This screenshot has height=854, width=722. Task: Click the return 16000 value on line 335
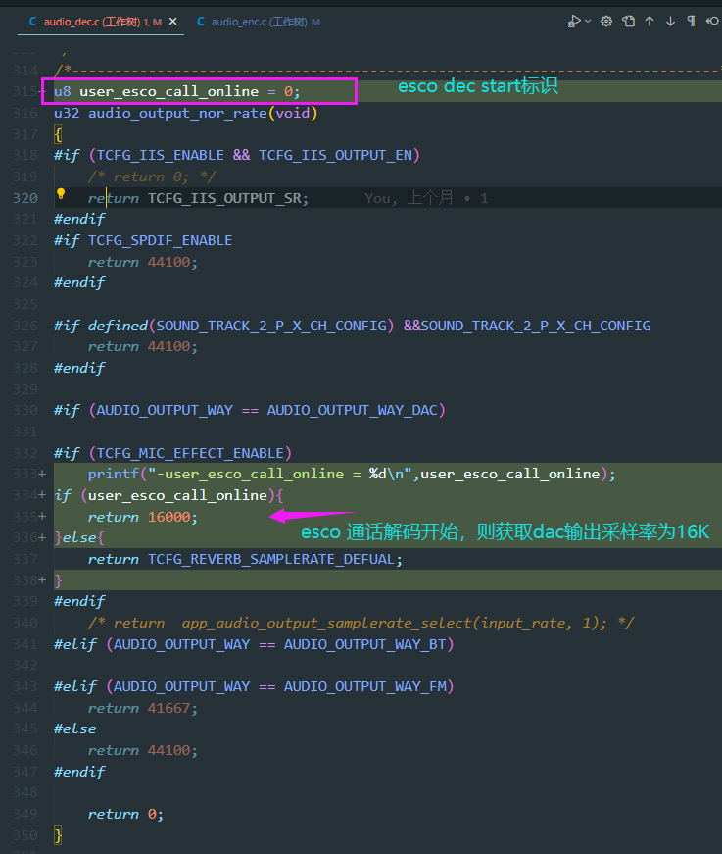click(169, 517)
